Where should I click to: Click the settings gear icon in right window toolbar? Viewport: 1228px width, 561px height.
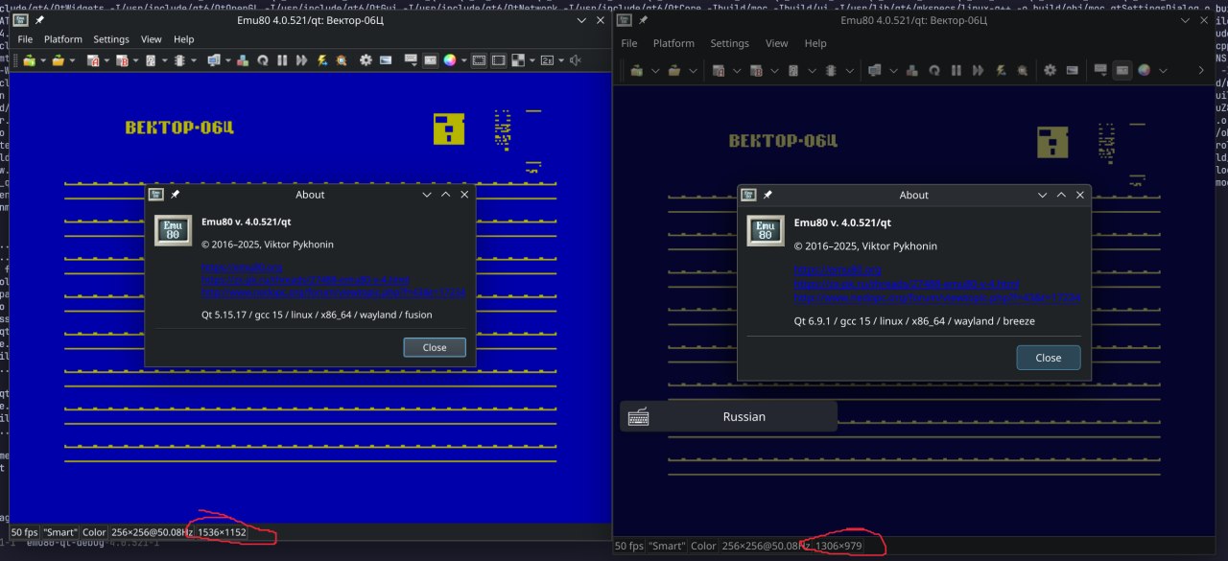pos(1050,70)
